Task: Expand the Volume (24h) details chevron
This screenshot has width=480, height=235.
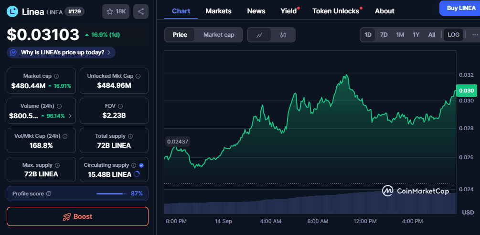Action: click(70, 115)
